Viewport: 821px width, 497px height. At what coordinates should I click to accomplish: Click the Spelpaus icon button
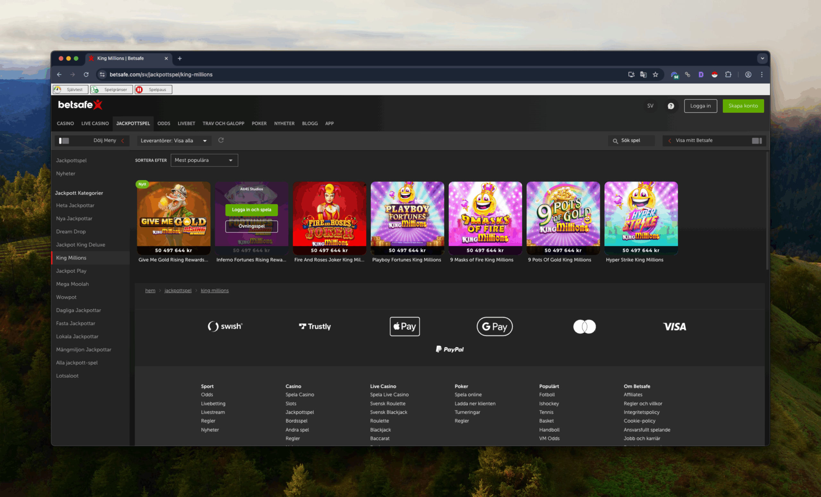click(x=153, y=89)
